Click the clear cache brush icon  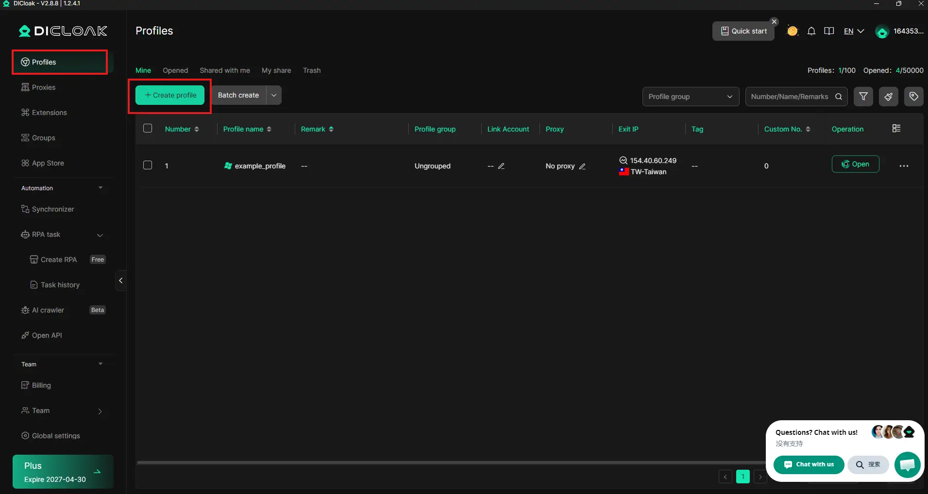(888, 97)
